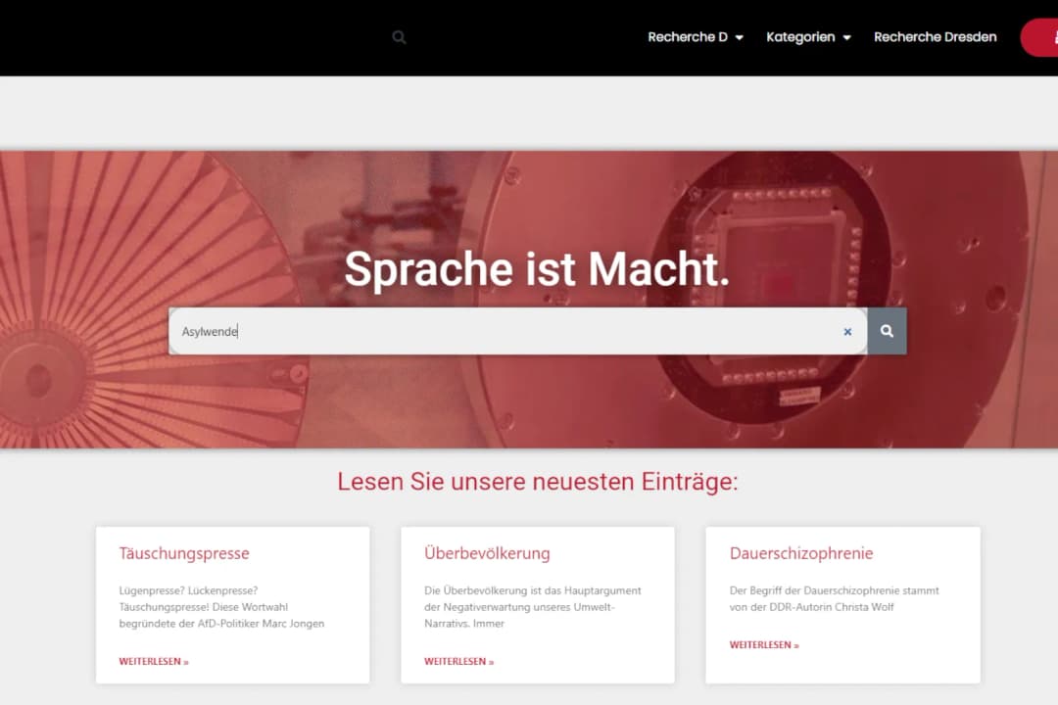Image resolution: width=1058 pixels, height=705 pixels.
Task: Click the Dauerschizophrenie excerpt about Christa Wolf
Action: (x=834, y=599)
